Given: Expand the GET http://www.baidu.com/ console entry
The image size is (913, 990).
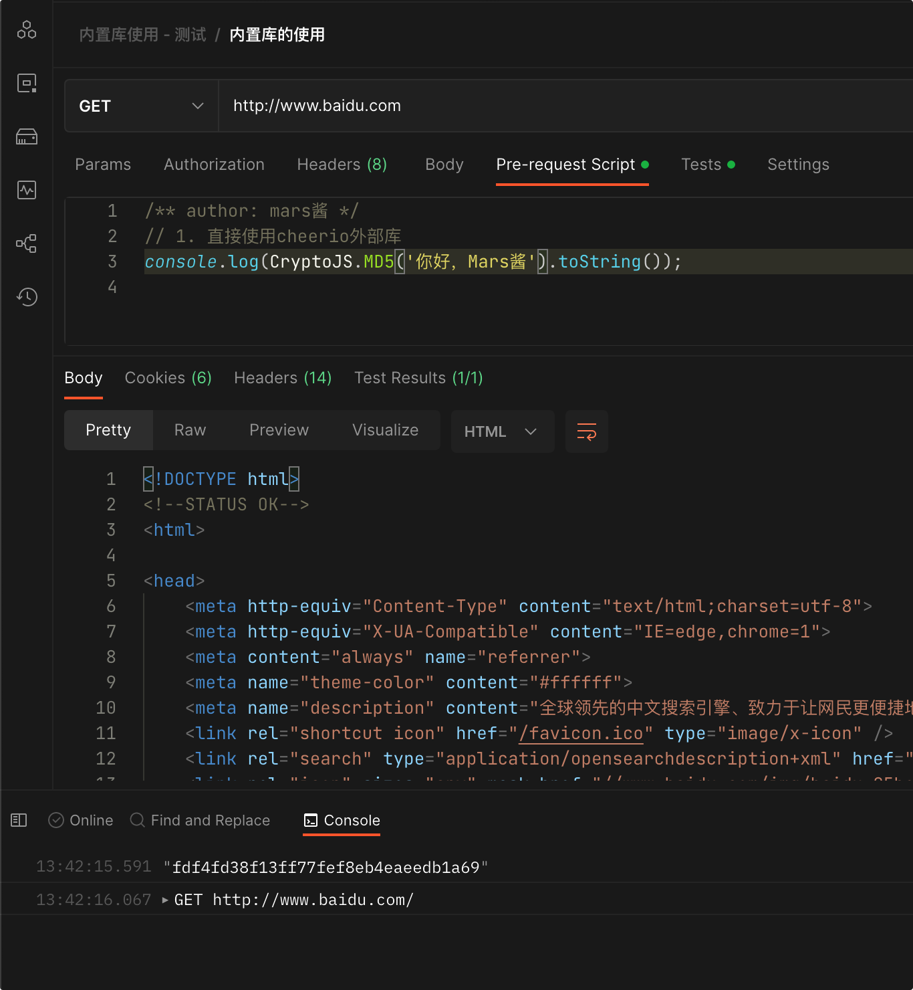Looking at the screenshot, I should (x=165, y=900).
